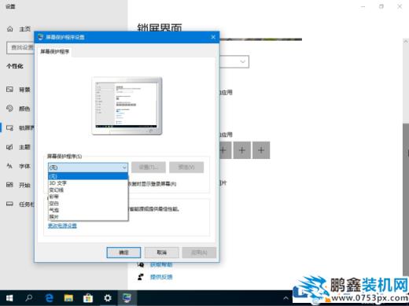The image size is (409, 306).
Task: Add app with middle plus tile
Action: coord(242,150)
